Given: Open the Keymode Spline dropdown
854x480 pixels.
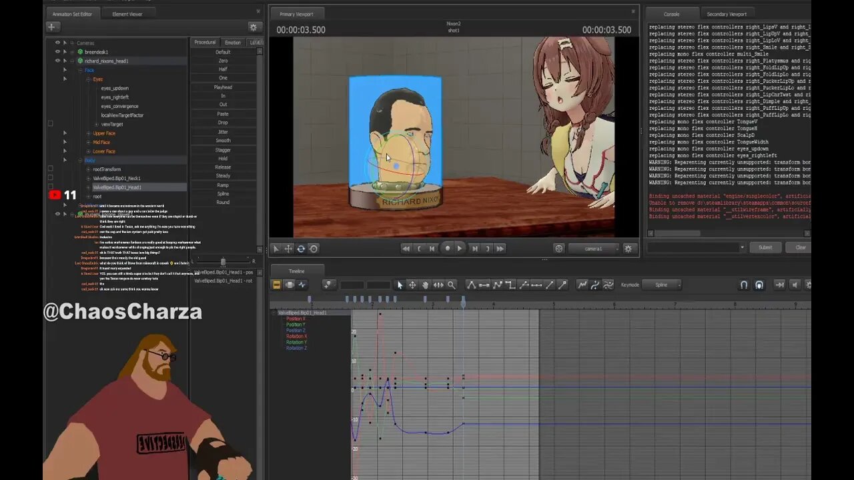Looking at the screenshot, I should pos(662,285).
